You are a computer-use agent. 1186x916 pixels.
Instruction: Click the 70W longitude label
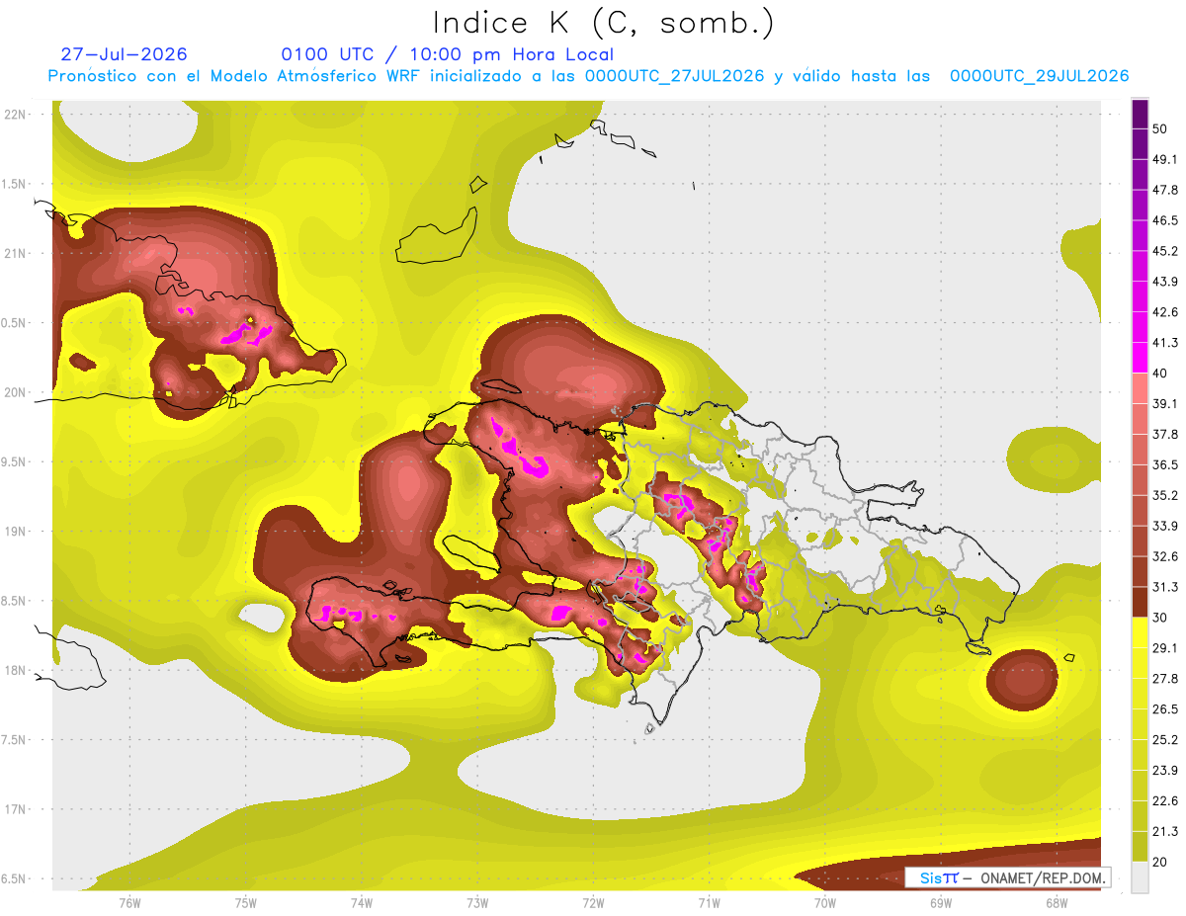(x=824, y=902)
